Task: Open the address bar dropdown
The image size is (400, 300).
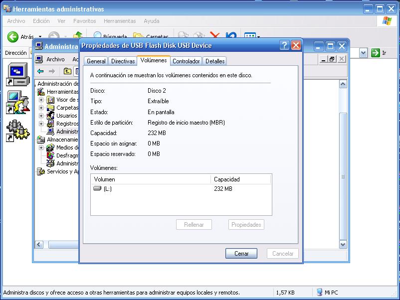Action: [363, 53]
